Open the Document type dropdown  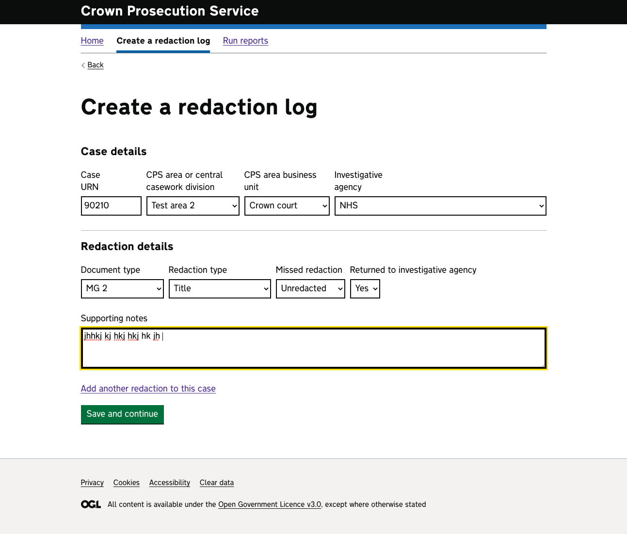(x=122, y=289)
